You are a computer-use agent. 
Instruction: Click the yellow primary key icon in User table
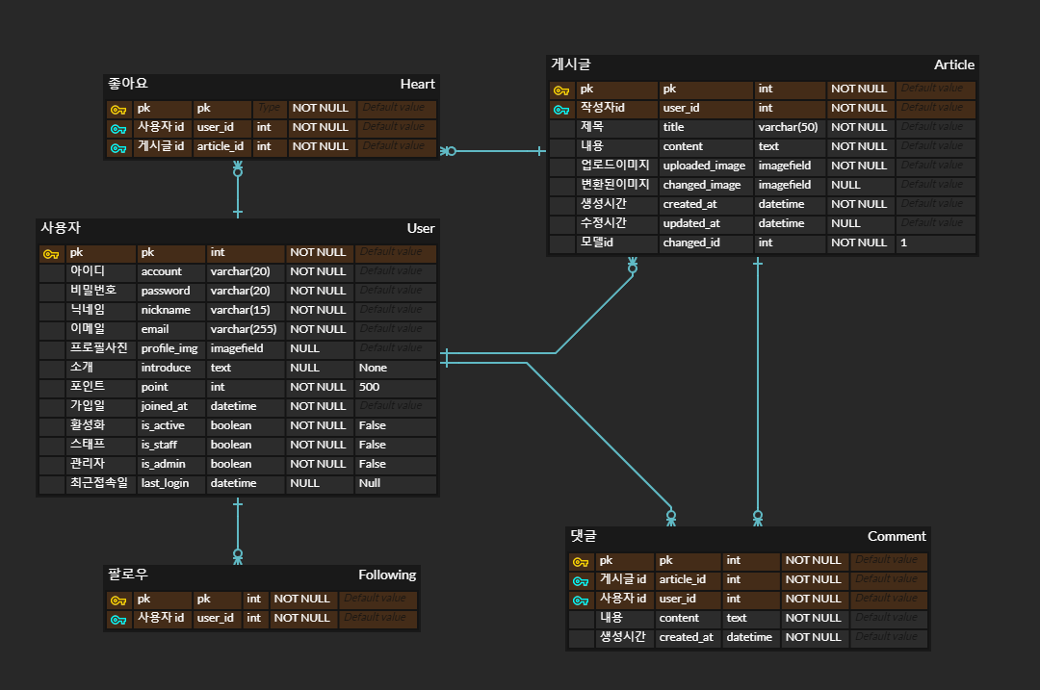(x=51, y=254)
